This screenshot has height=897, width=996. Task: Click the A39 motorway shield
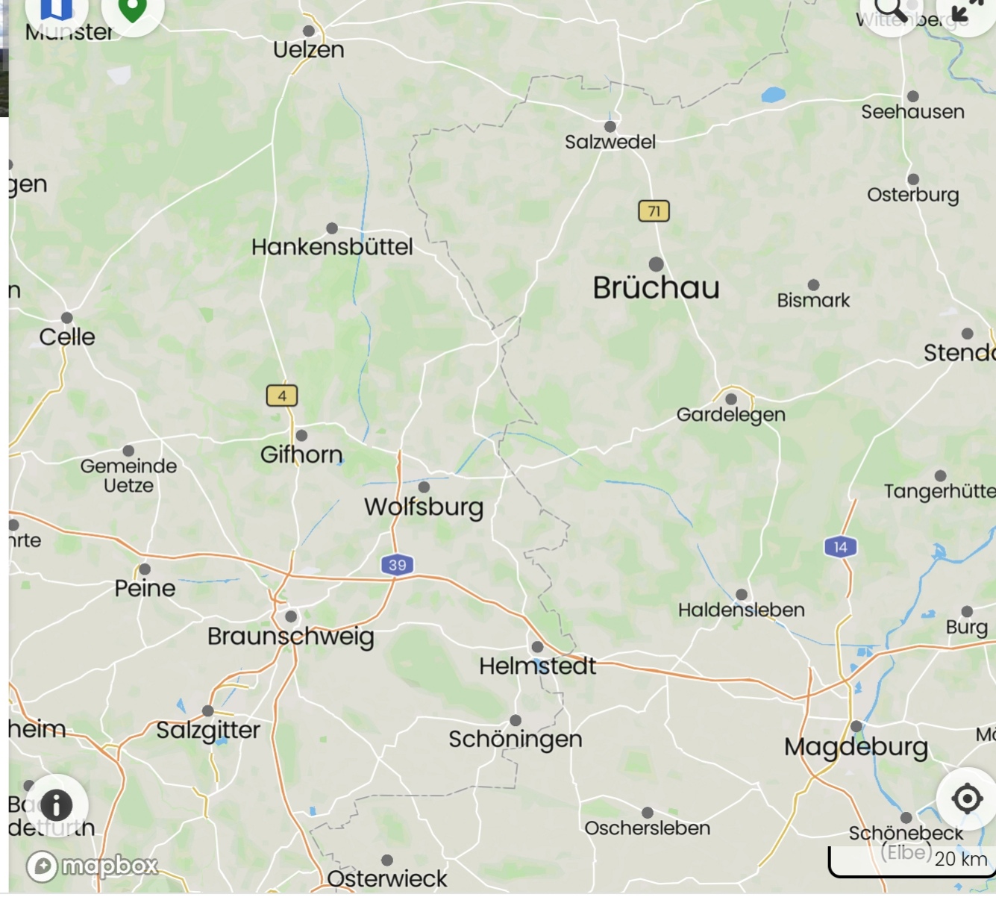tap(397, 565)
